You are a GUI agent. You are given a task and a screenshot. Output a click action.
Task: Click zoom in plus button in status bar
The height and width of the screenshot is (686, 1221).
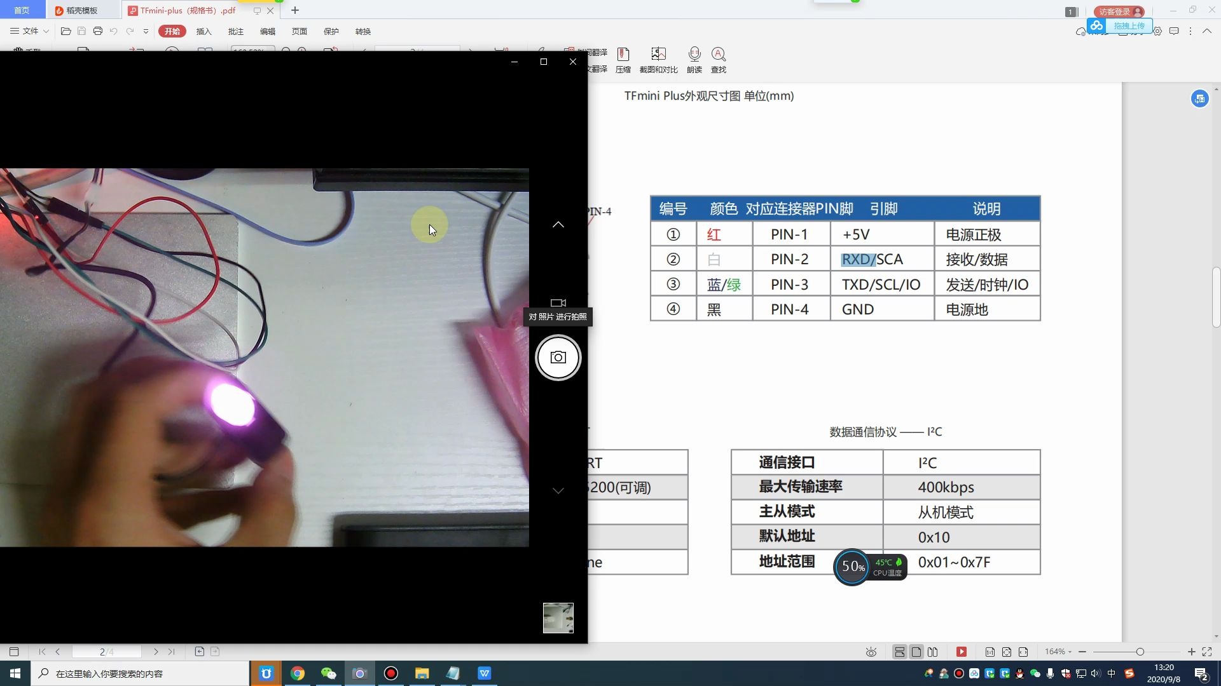click(x=1191, y=652)
